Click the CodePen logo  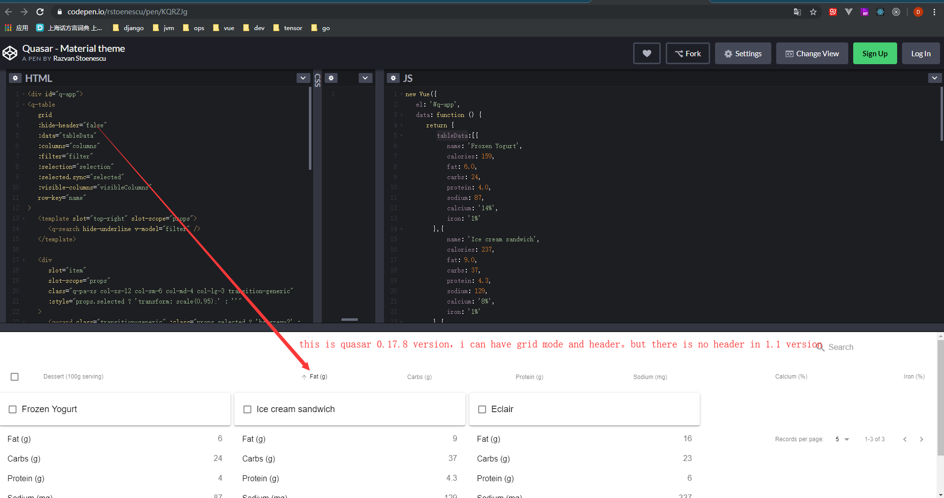pos(10,53)
